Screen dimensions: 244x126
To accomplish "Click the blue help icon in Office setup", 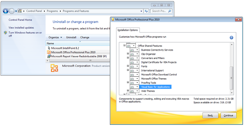I will tap(231, 37).
